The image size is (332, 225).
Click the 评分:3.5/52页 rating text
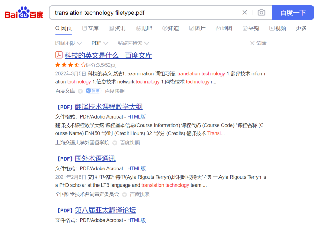(101, 65)
